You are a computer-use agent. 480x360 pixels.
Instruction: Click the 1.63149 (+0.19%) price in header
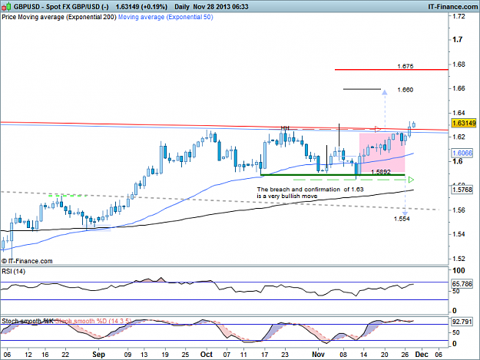click(x=141, y=7)
